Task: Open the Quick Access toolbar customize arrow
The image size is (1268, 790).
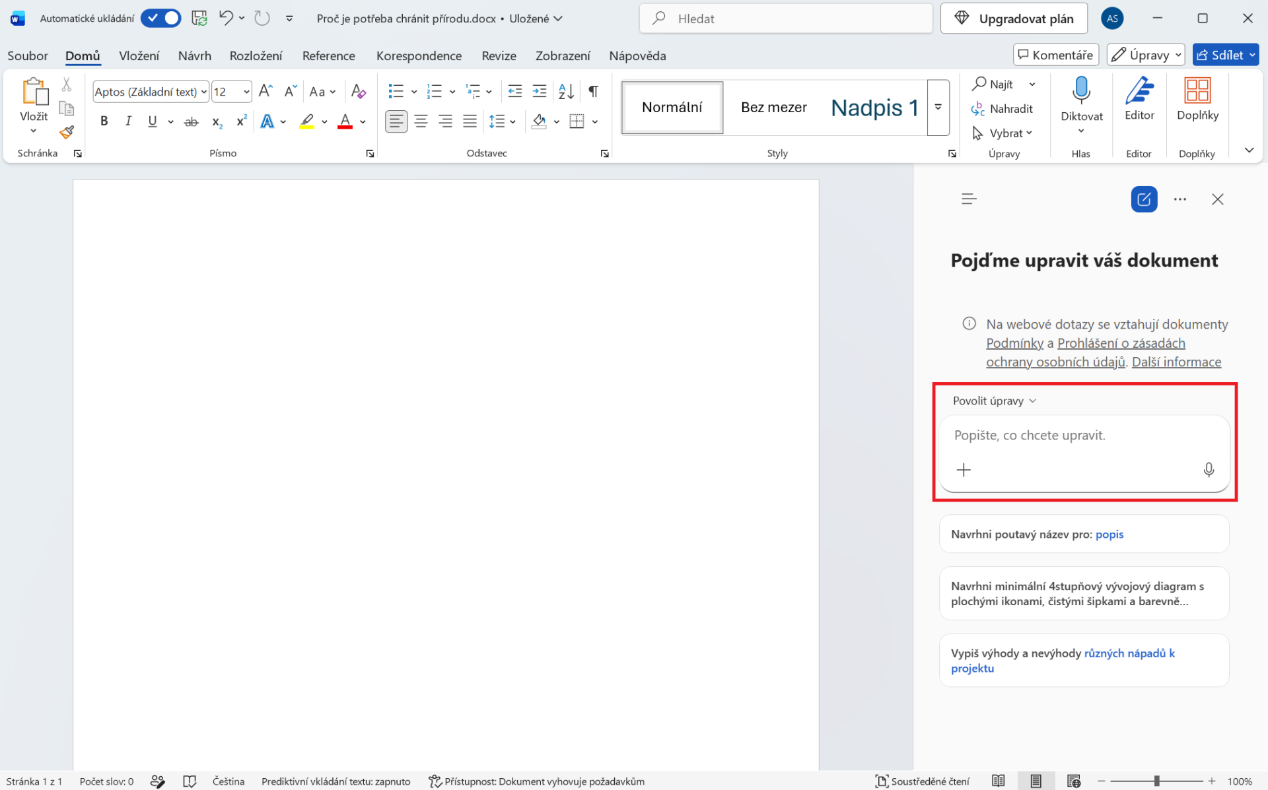Action: (x=289, y=18)
